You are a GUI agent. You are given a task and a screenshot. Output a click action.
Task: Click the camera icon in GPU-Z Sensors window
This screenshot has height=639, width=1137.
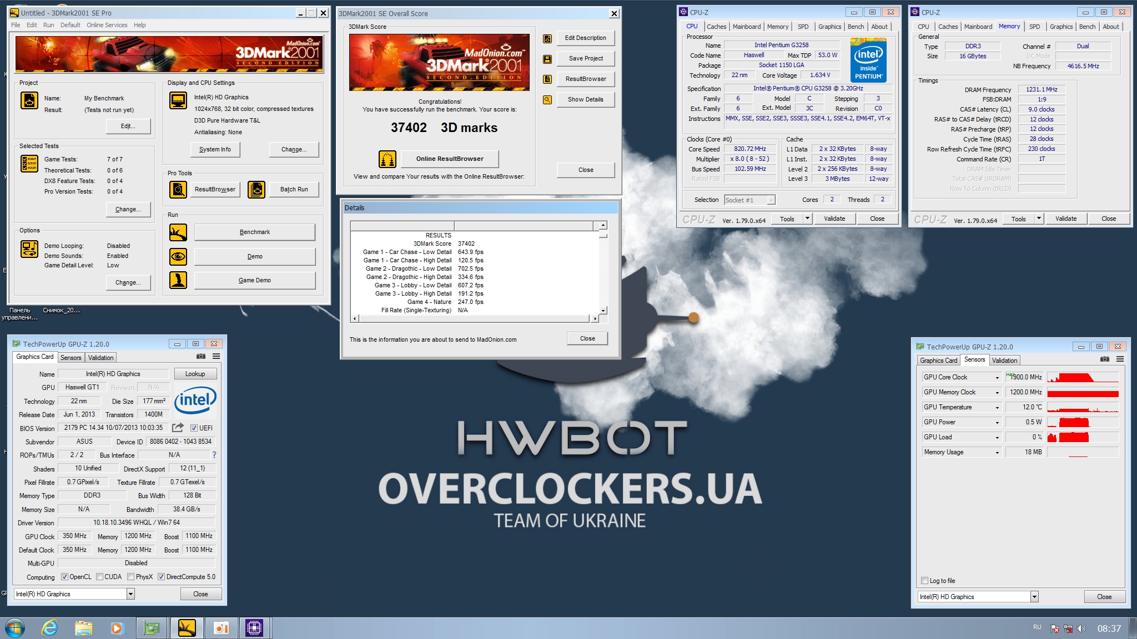point(1105,359)
